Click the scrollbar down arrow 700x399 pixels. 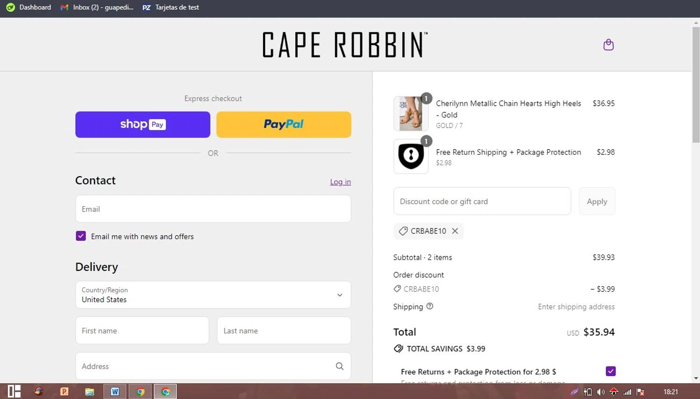click(696, 378)
